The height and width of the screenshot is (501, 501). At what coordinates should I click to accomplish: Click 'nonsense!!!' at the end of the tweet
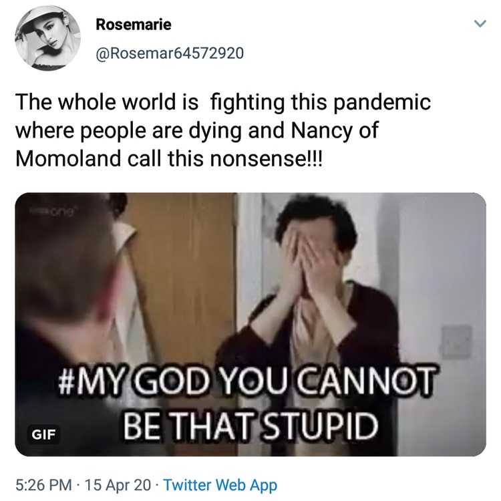click(265, 158)
